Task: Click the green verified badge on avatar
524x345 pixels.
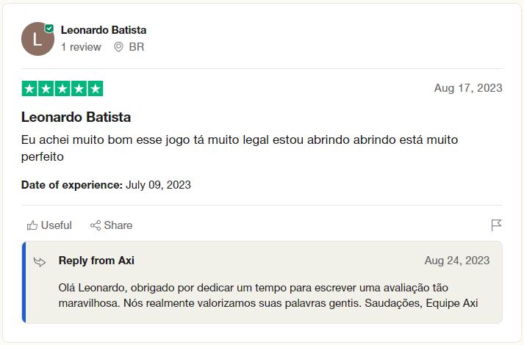Action: [x=49, y=29]
